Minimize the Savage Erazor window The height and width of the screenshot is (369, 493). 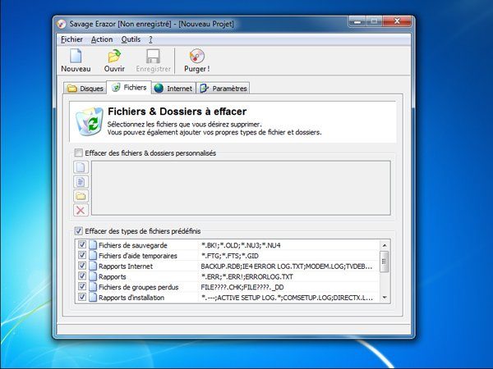click(357, 21)
